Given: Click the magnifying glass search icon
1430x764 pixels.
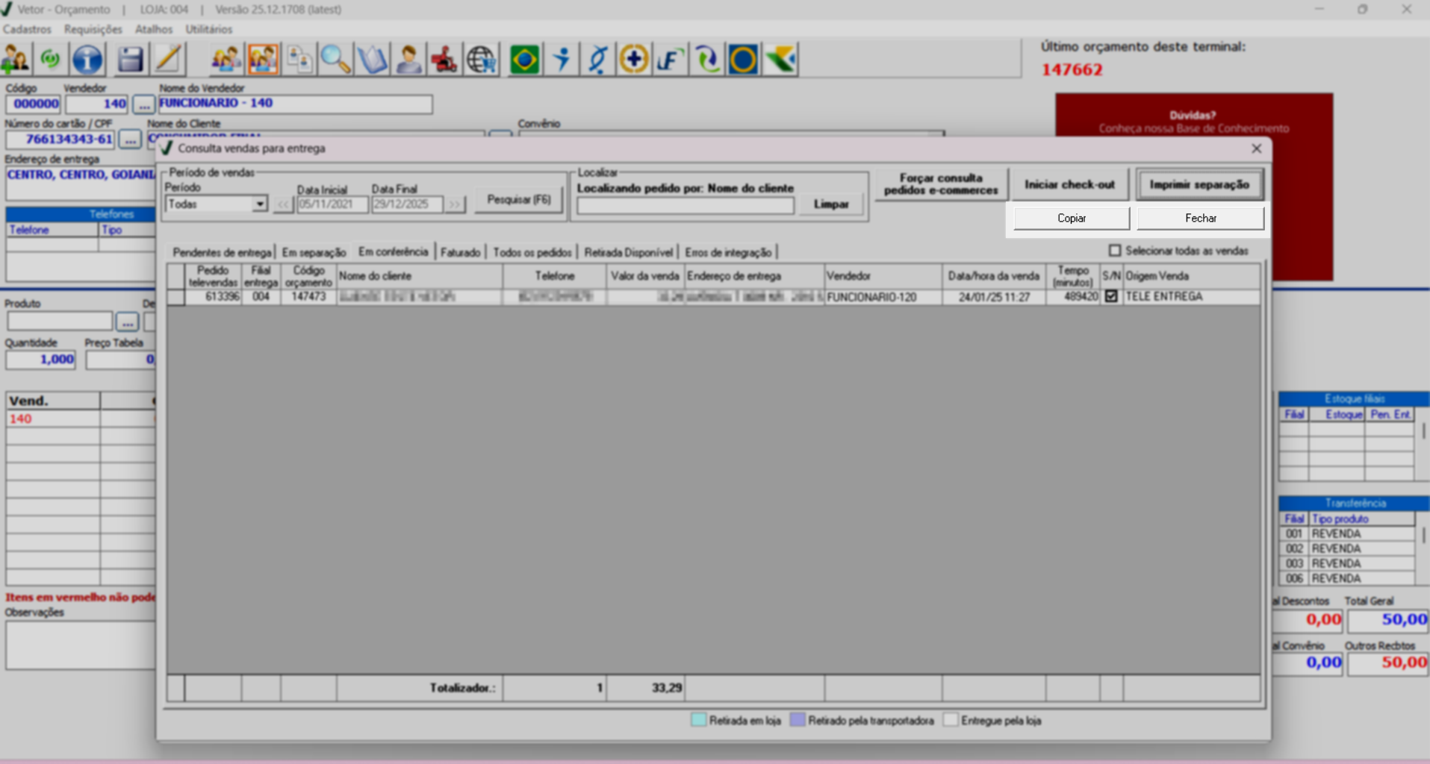Looking at the screenshot, I should pyautogui.click(x=335, y=60).
